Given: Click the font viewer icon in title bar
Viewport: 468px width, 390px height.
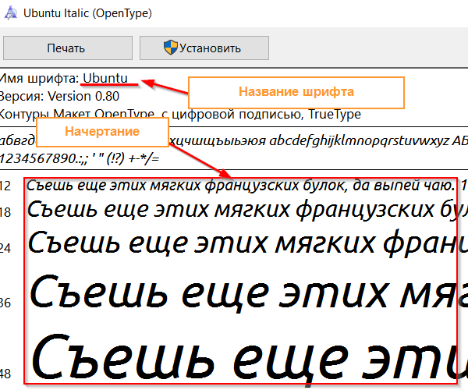Looking at the screenshot, I should [11, 13].
